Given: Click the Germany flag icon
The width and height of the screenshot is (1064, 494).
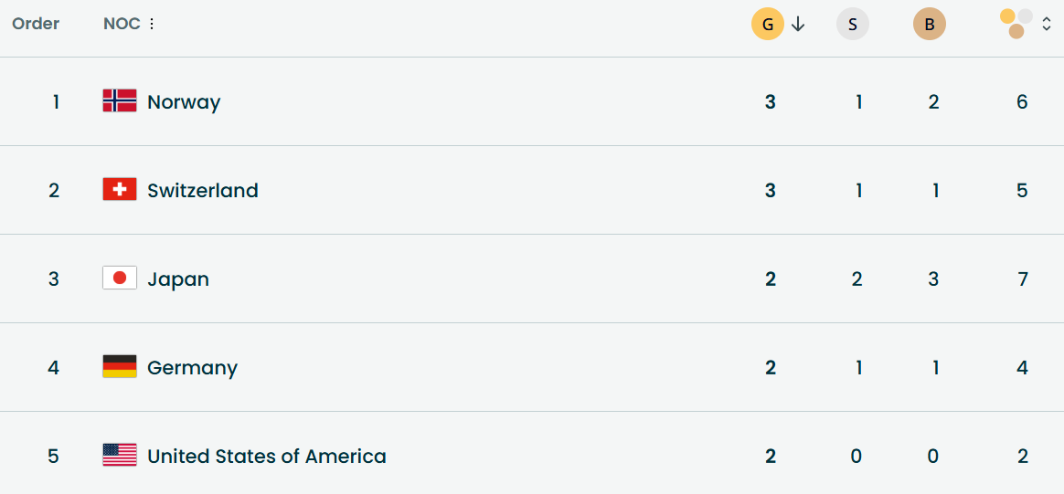Looking at the screenshot, I should (120, 367).
